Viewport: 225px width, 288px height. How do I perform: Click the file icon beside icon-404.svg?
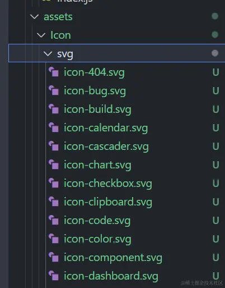click(x=54, y=72)
